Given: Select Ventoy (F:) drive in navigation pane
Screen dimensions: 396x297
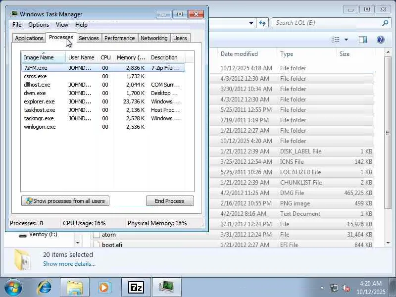Looking at the screenshot, I should (x=43, y=234).
